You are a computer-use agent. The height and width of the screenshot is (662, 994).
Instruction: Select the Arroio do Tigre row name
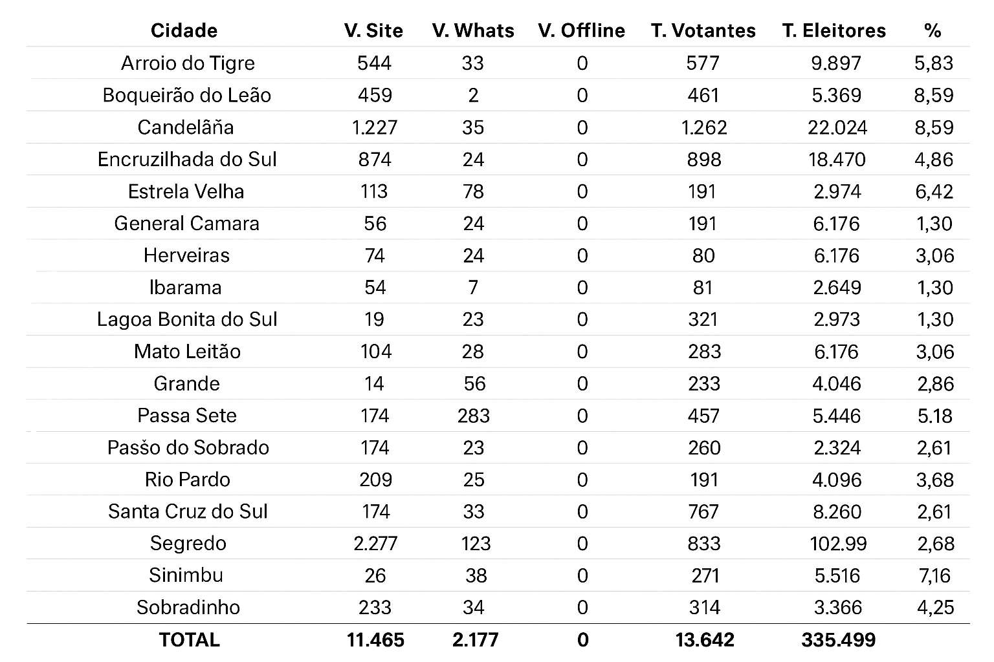coord(188,63)
